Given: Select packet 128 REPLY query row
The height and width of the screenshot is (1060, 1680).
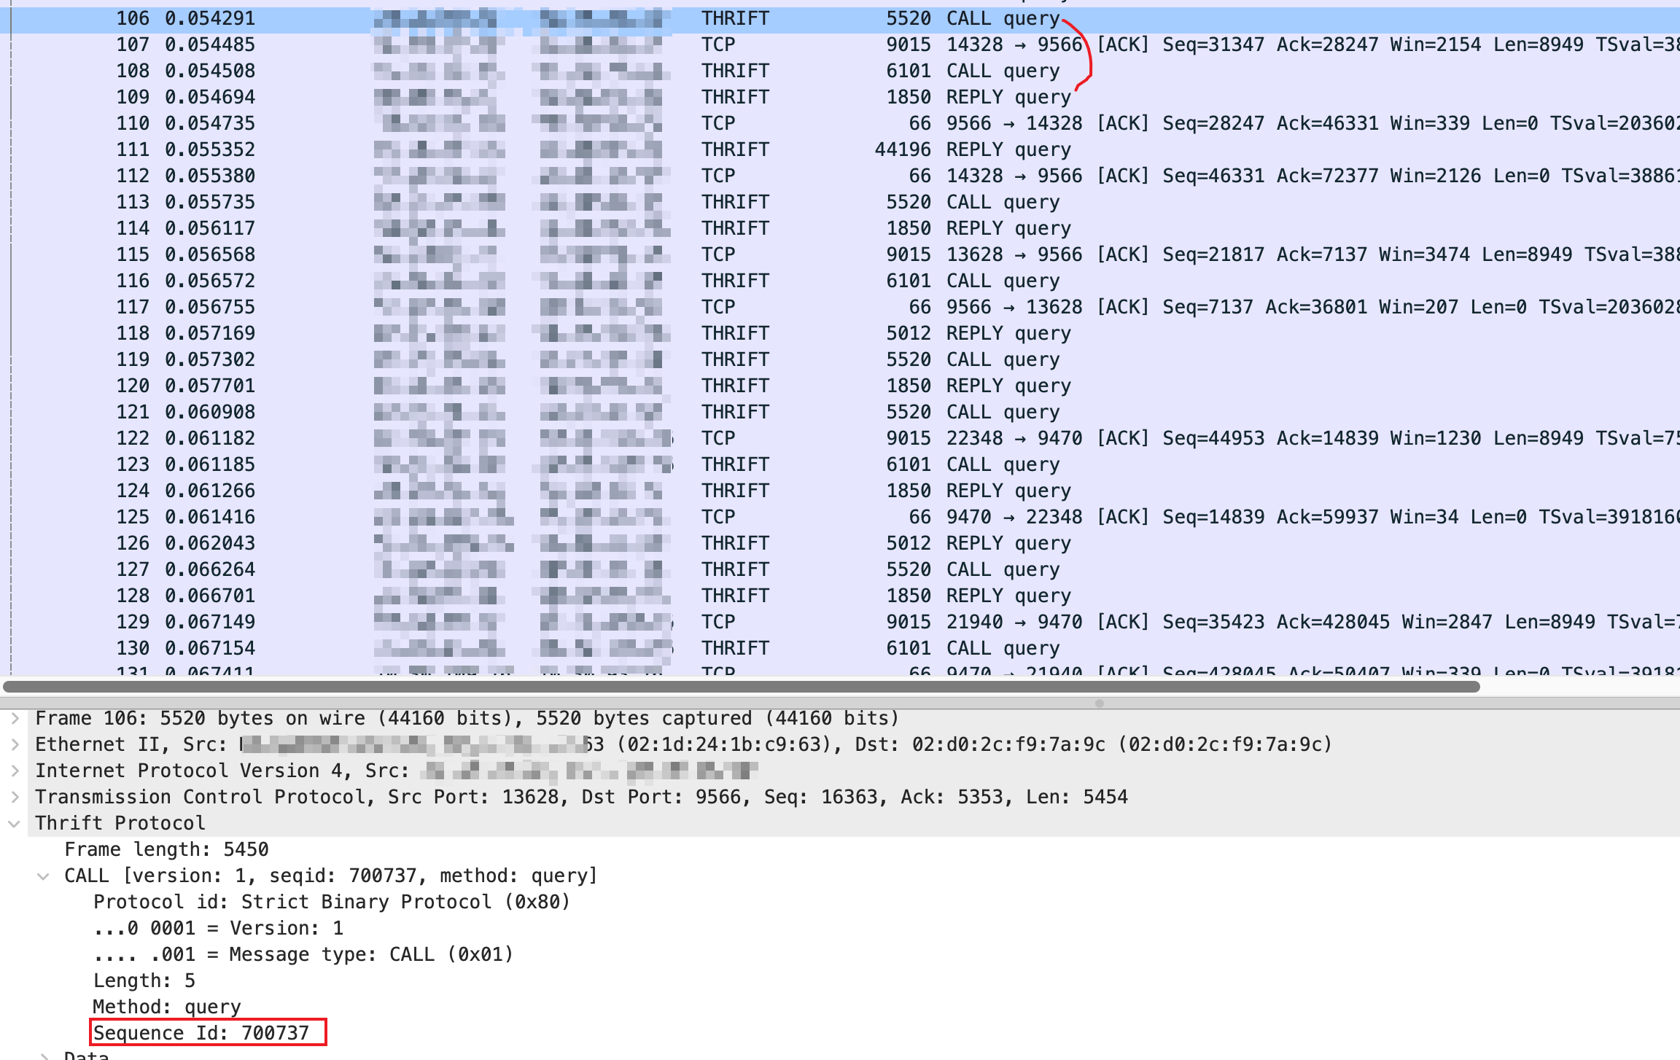Looking at the screenshot, I should click(x=840, y=596).
